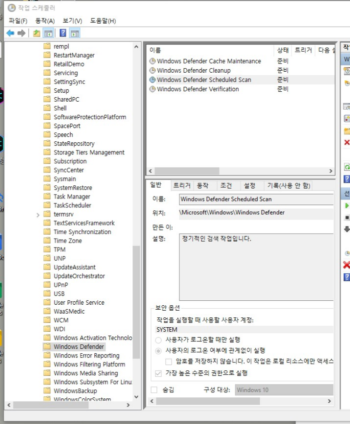
Task: Click the task list horizontal scrollbar left arrow
Action: pyautogui.click(x=150, y=171)
